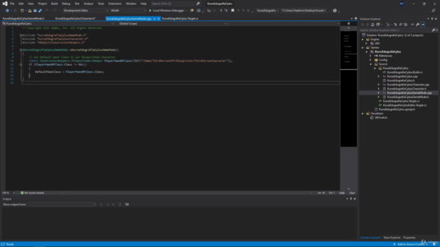
Task: Open the Extensions menu
Action: pyautogui.click(x=115, y=3)
